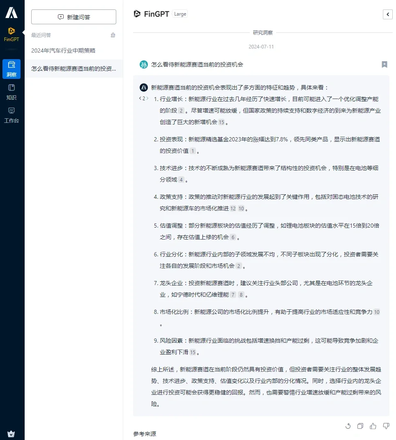Go to next answer version arrow
Viewport: 396px width, 440px height.
(147, 98)
